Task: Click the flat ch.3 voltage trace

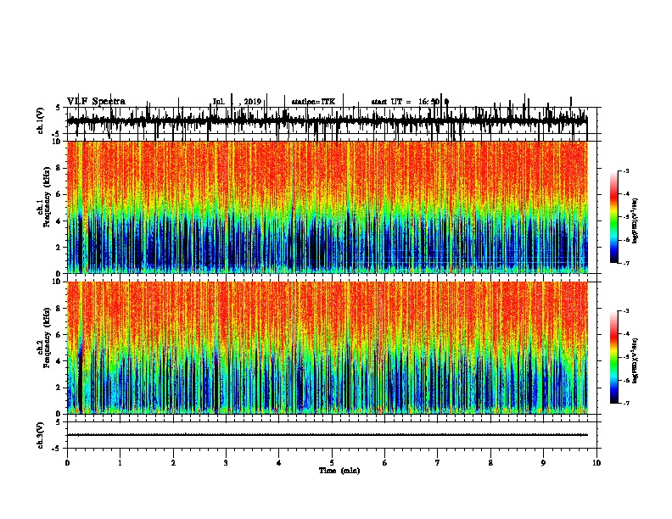Action: click(x=328, y=435)
